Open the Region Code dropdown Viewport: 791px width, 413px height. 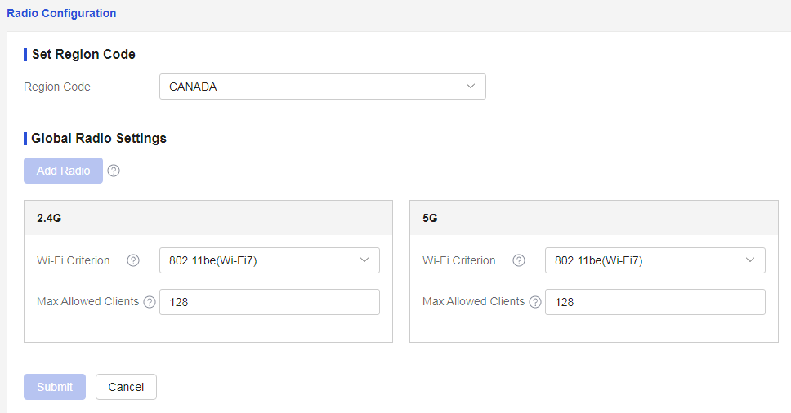323,87
